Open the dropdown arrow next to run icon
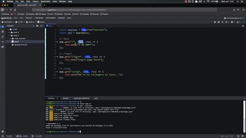Image resolution: width=246 pixels, height=138 pixels. [x=234, y=22]
